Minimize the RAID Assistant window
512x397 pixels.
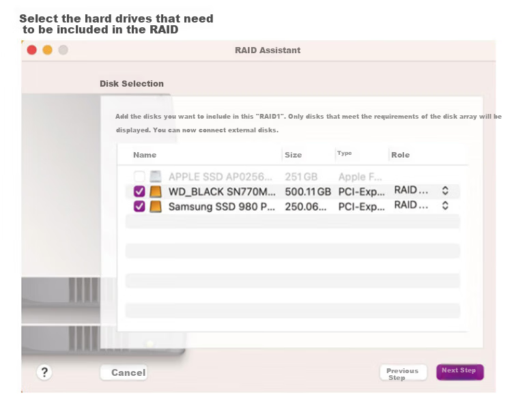coord(47,50)
